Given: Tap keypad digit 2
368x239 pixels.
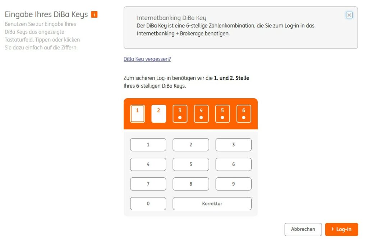Looking at the screenshot, I should (x=191, y=145).
